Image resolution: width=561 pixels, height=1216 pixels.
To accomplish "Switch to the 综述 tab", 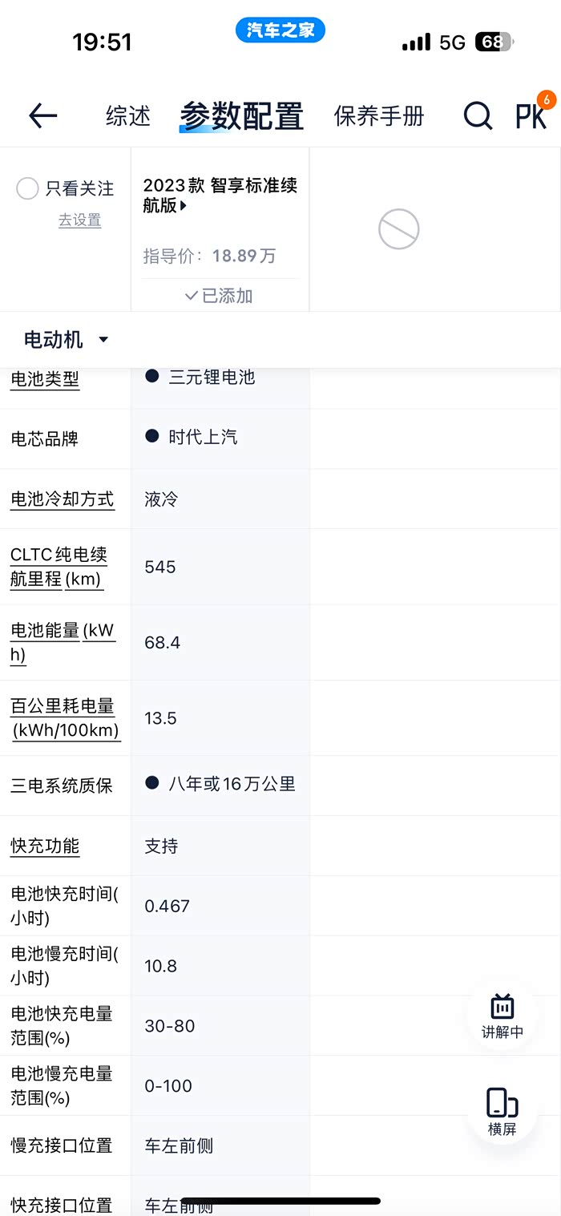I will tap(128, 116).
